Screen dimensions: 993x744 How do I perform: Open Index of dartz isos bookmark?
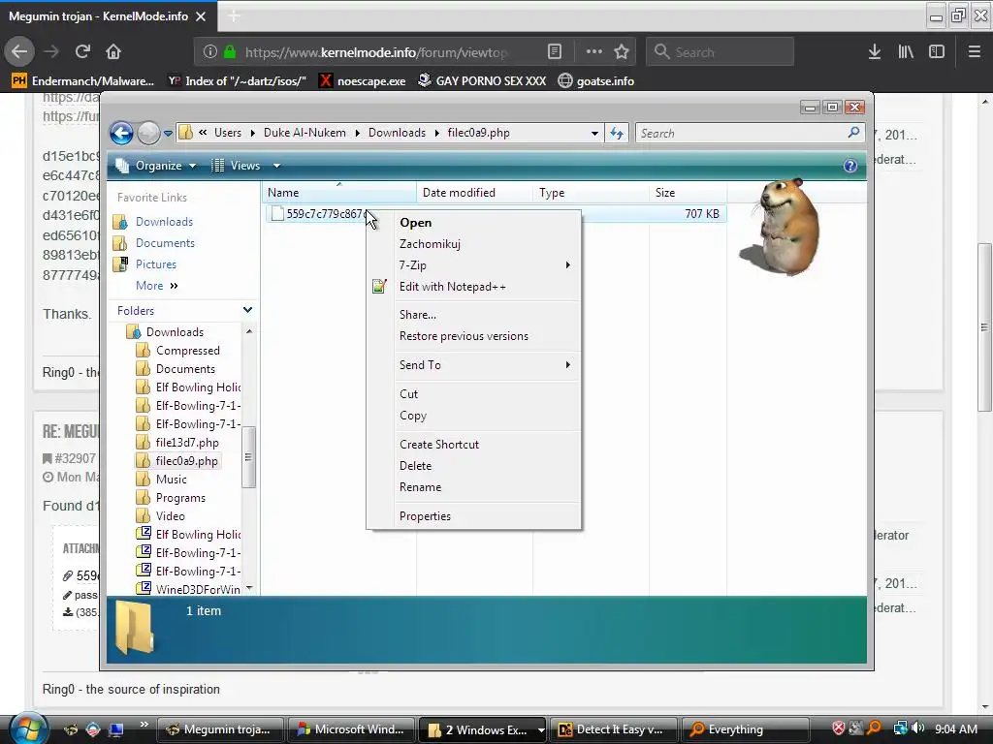[x=237, y=81]
